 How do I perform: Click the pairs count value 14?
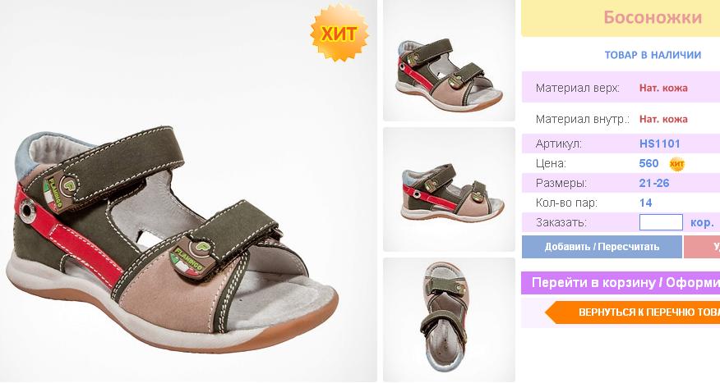(x=645, y=203)
